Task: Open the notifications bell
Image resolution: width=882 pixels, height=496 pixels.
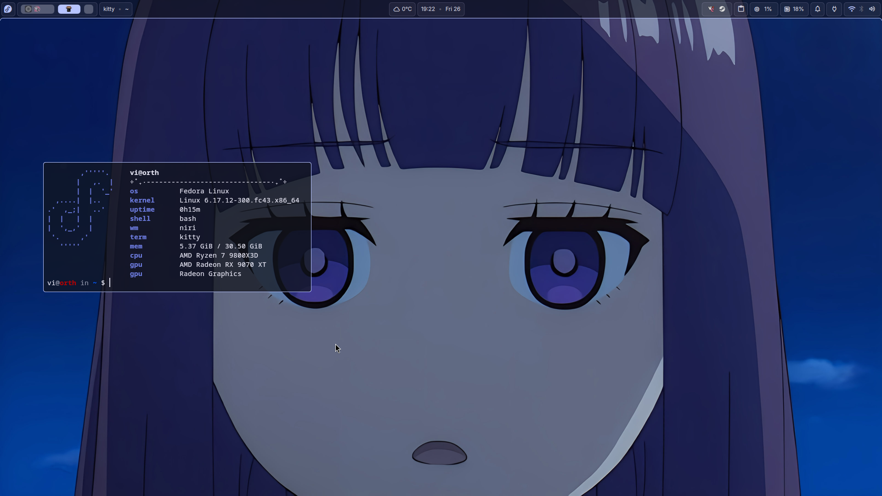Action: 818,9
